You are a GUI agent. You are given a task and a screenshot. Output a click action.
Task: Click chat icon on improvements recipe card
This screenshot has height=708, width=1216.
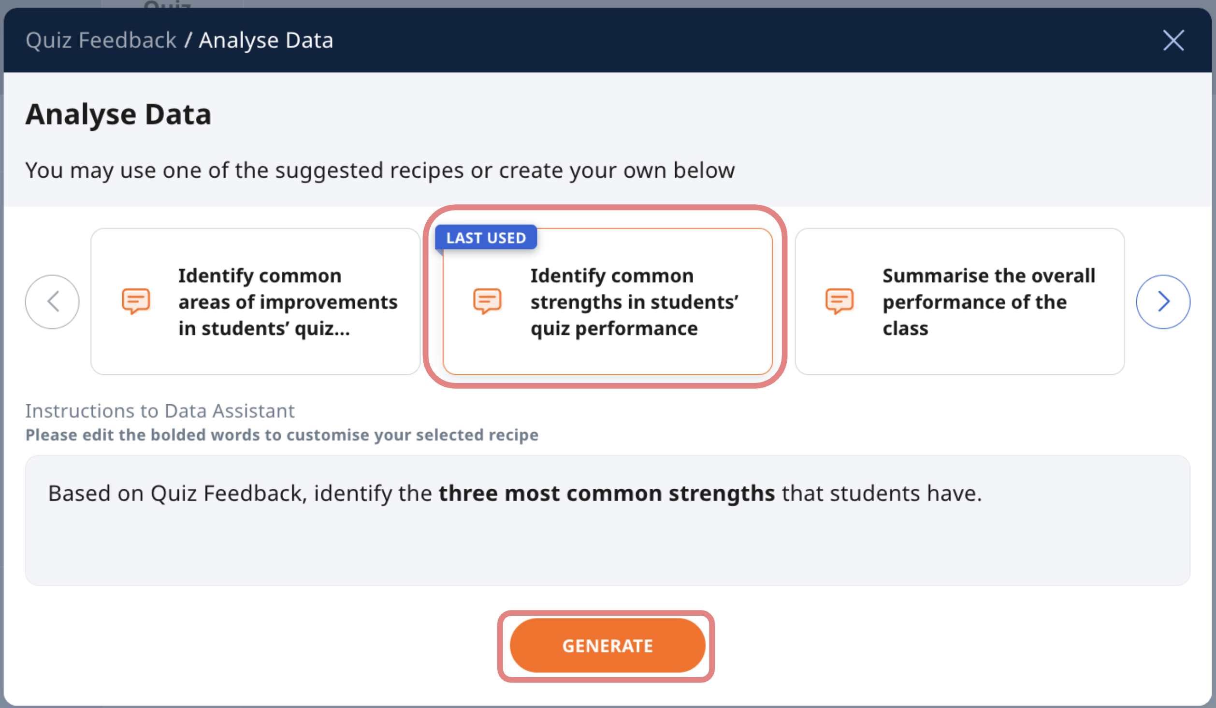136,301
